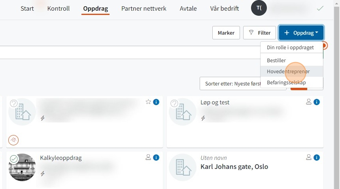
Task: Click the Marker button
Action: (x=226, y=33)
